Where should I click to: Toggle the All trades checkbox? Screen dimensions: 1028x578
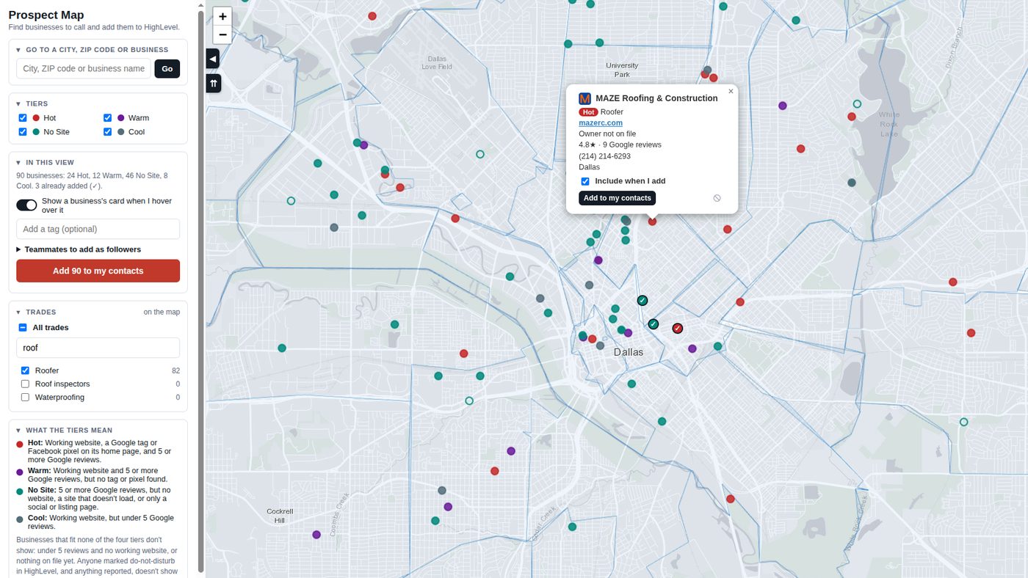click(23, 328)
